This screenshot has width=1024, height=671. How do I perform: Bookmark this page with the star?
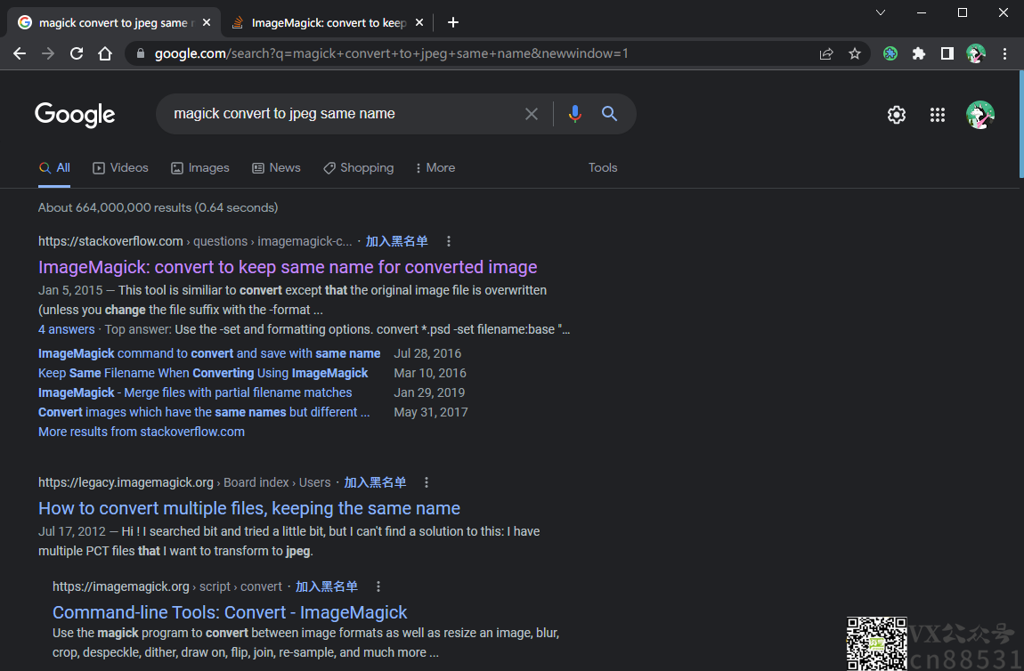[x=855, y=53]
